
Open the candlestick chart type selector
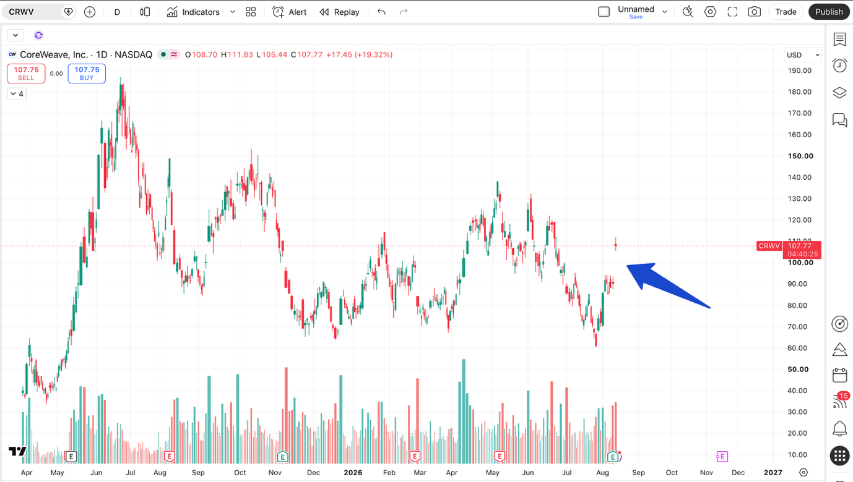pos(145,12)
